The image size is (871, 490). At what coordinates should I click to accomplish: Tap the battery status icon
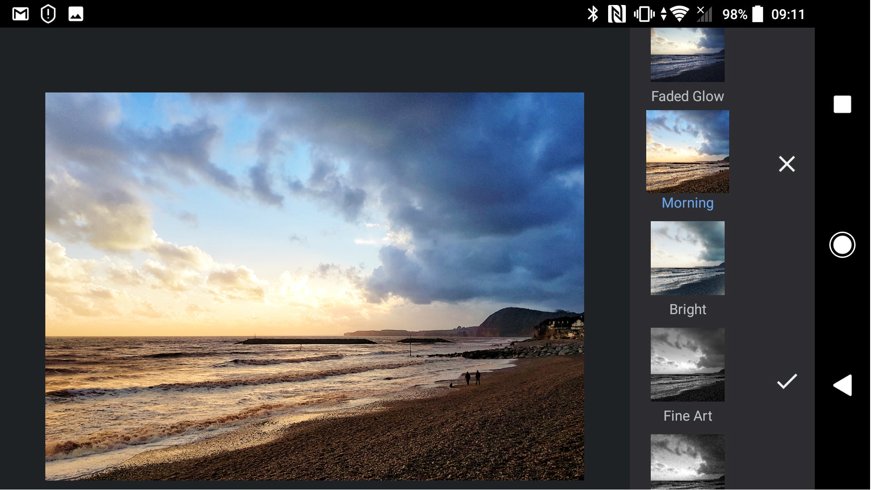(x=758, y=14)
